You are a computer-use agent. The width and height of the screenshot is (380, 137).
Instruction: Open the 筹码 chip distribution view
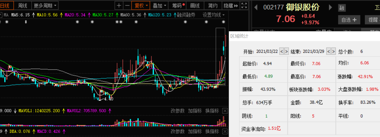(x=178, y=5)
